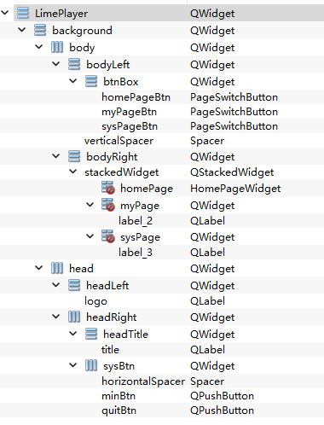324x425 pixels.
Task: Click the headLeft layout icon
Action: (74, 285)
